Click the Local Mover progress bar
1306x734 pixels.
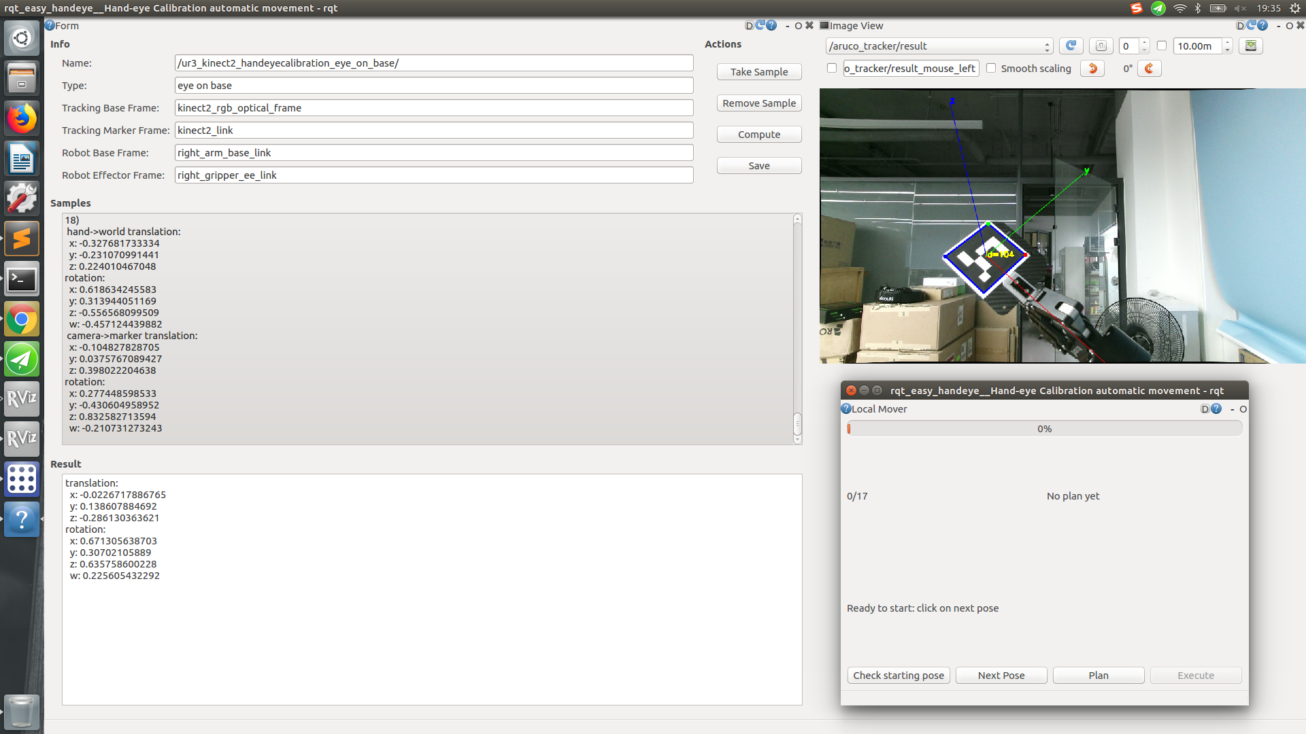(x=1044, y=429)
